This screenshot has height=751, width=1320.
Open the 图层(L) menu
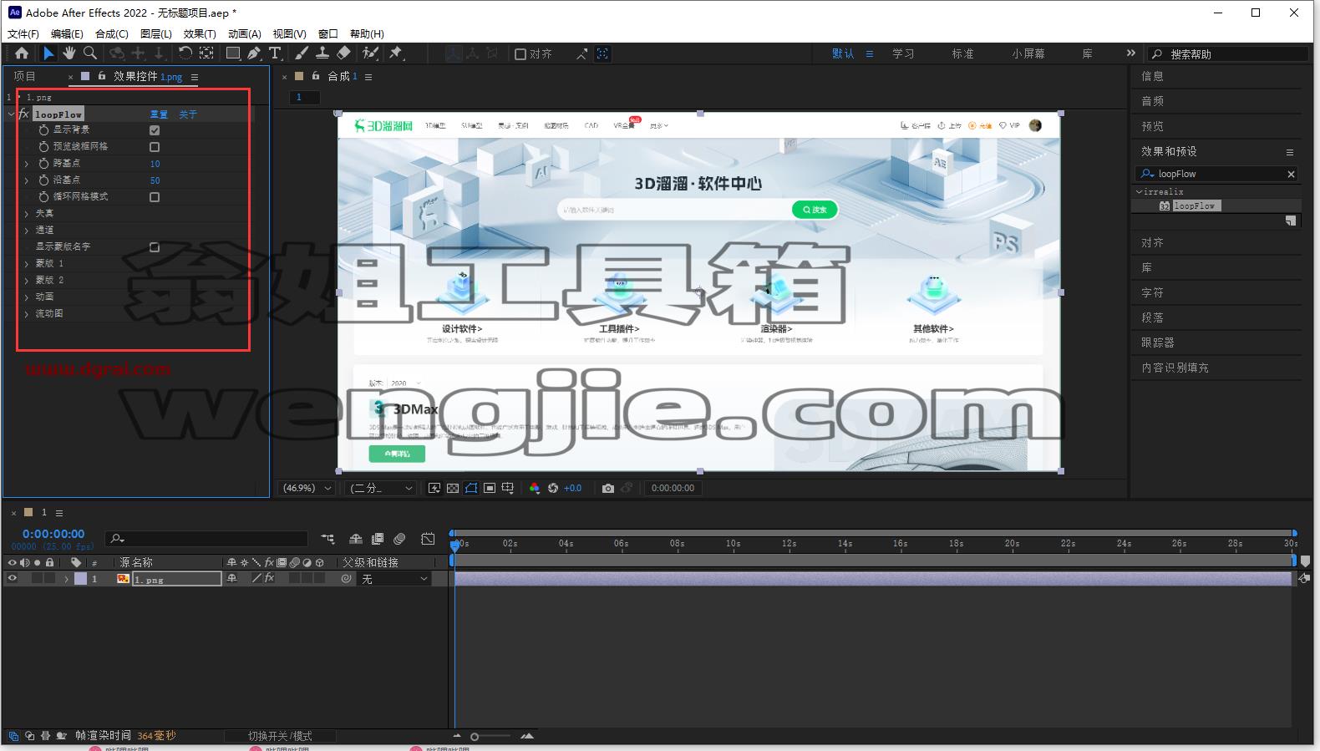point(156,34)
